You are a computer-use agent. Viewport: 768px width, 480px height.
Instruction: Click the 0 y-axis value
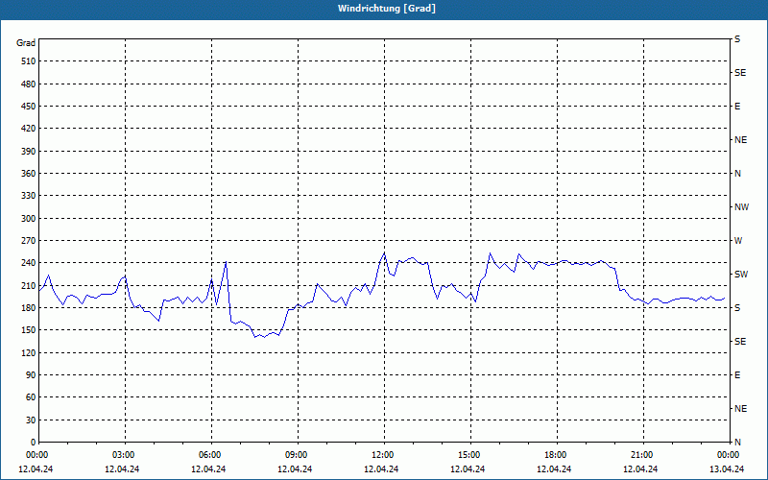(34, 443)
